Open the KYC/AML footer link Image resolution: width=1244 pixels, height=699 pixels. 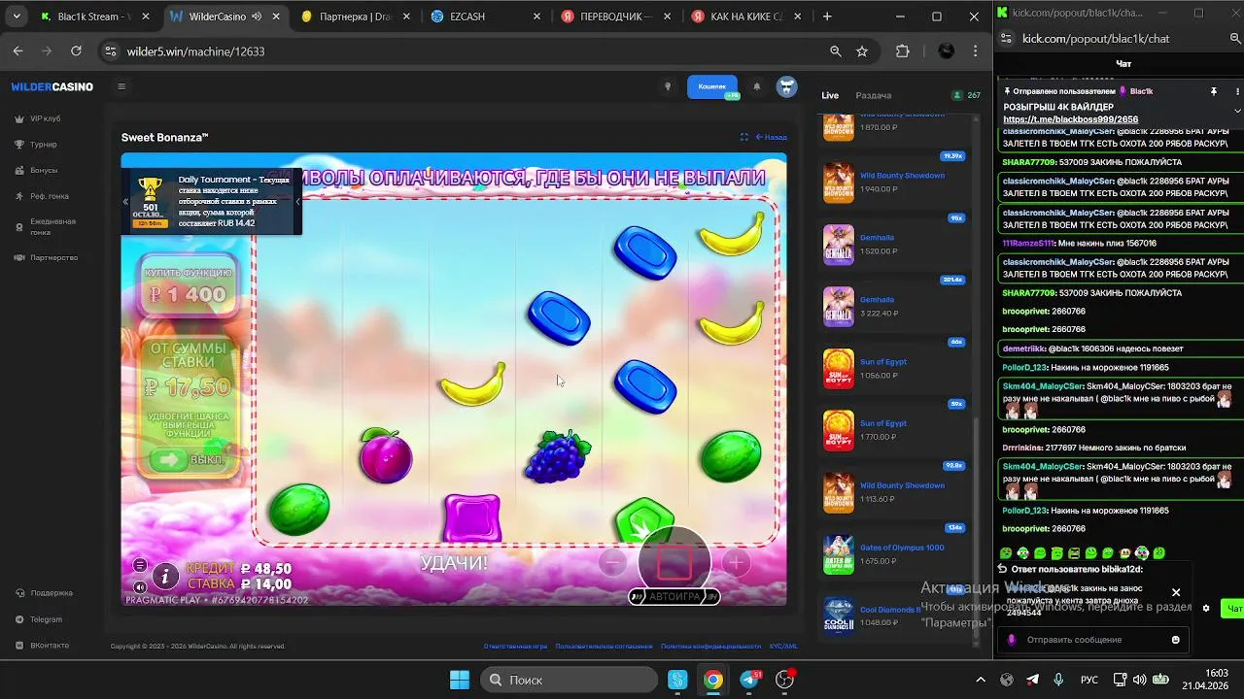(x=783, y=646)
